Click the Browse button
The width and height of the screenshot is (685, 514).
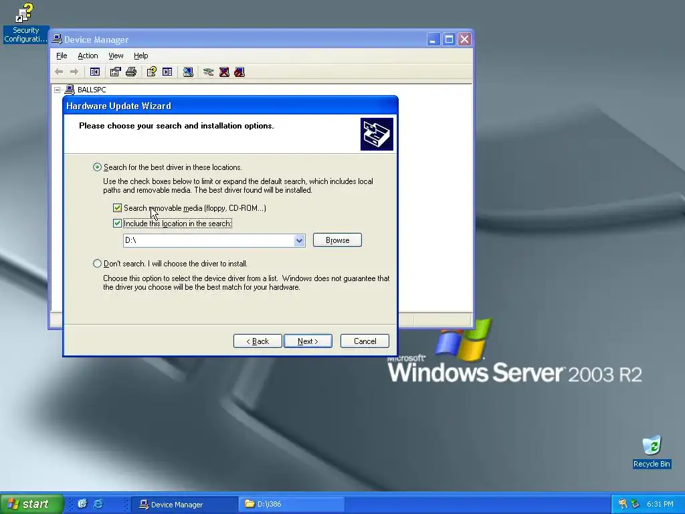coord(337,240)
